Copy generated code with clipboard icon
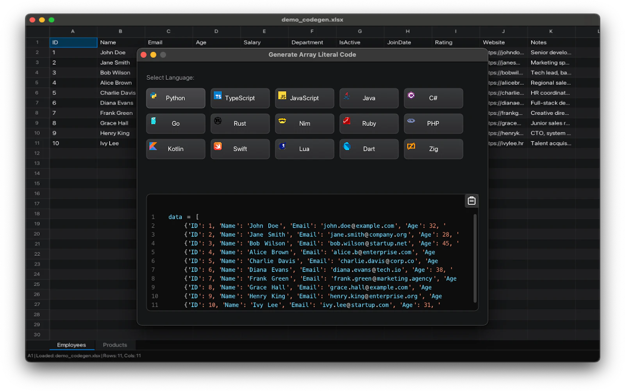The image size is (625, 391). [471, 201]
